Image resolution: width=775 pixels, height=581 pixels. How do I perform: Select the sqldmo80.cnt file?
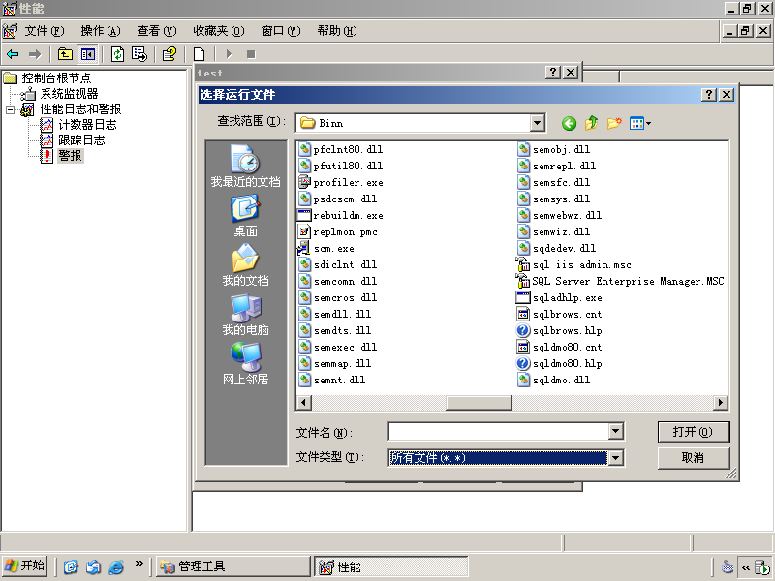coord(559,348)
